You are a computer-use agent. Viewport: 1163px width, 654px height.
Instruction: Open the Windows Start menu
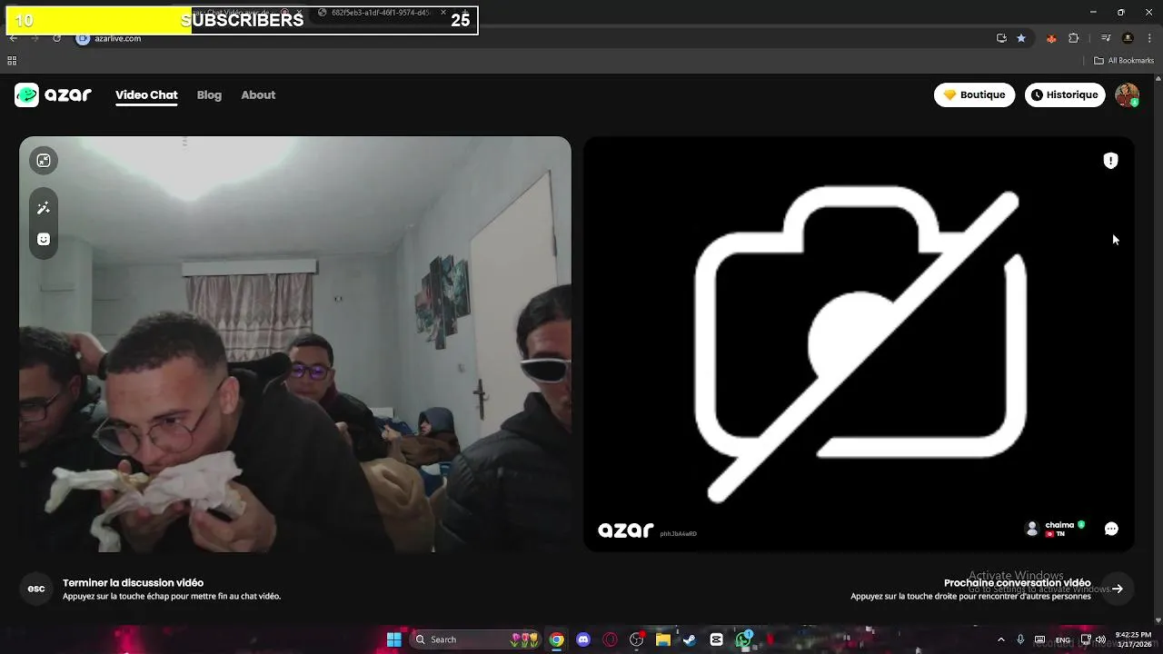[394, 639]
